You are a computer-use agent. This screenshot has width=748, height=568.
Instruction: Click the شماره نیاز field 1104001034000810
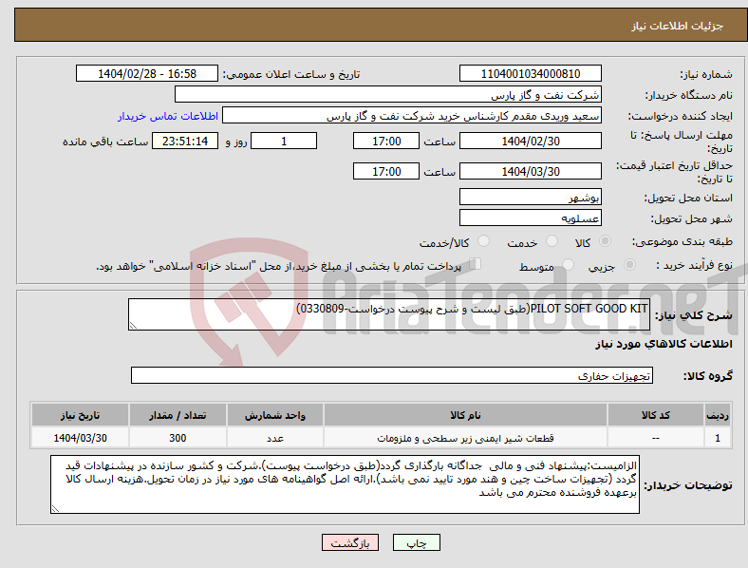(x=531, y=73)
